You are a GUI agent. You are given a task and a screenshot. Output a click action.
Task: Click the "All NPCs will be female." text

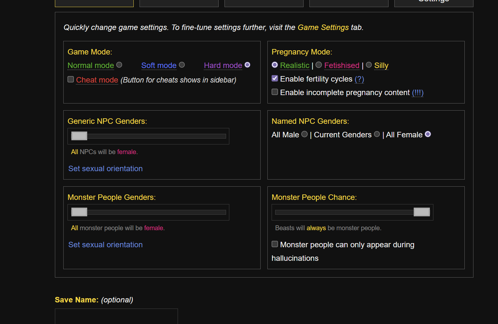coord(104,152)
